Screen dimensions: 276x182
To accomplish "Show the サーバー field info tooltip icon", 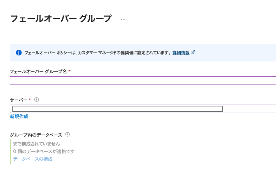I will tap(36, 100).
